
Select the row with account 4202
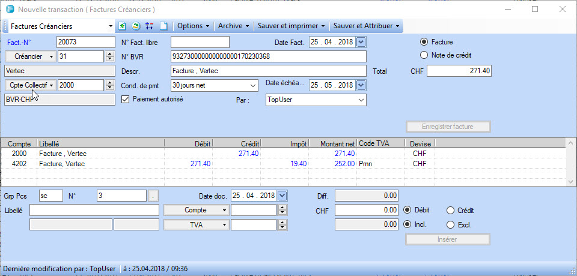click(x=283, y=164)
